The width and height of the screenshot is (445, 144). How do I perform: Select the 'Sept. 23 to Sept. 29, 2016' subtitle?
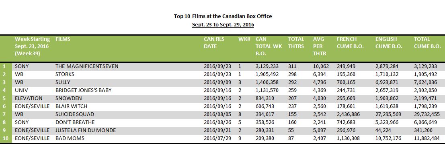(223, 25)
